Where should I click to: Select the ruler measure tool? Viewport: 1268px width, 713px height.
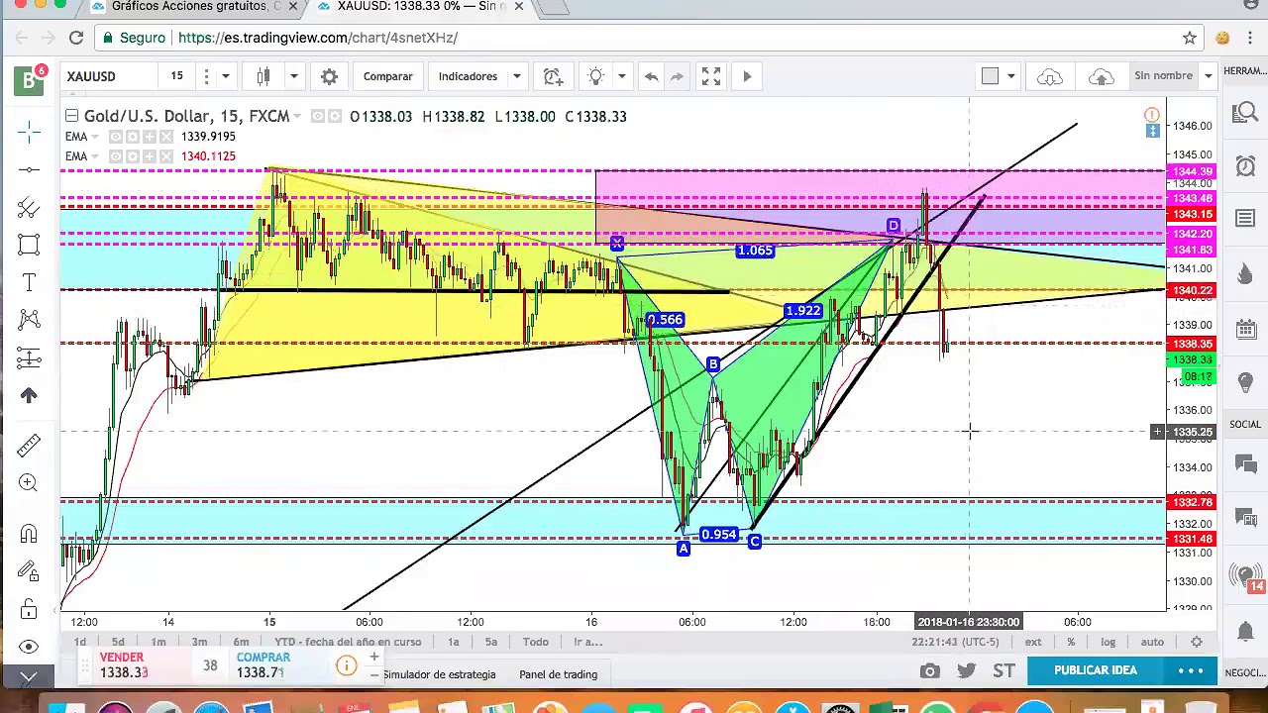point(29,445)
